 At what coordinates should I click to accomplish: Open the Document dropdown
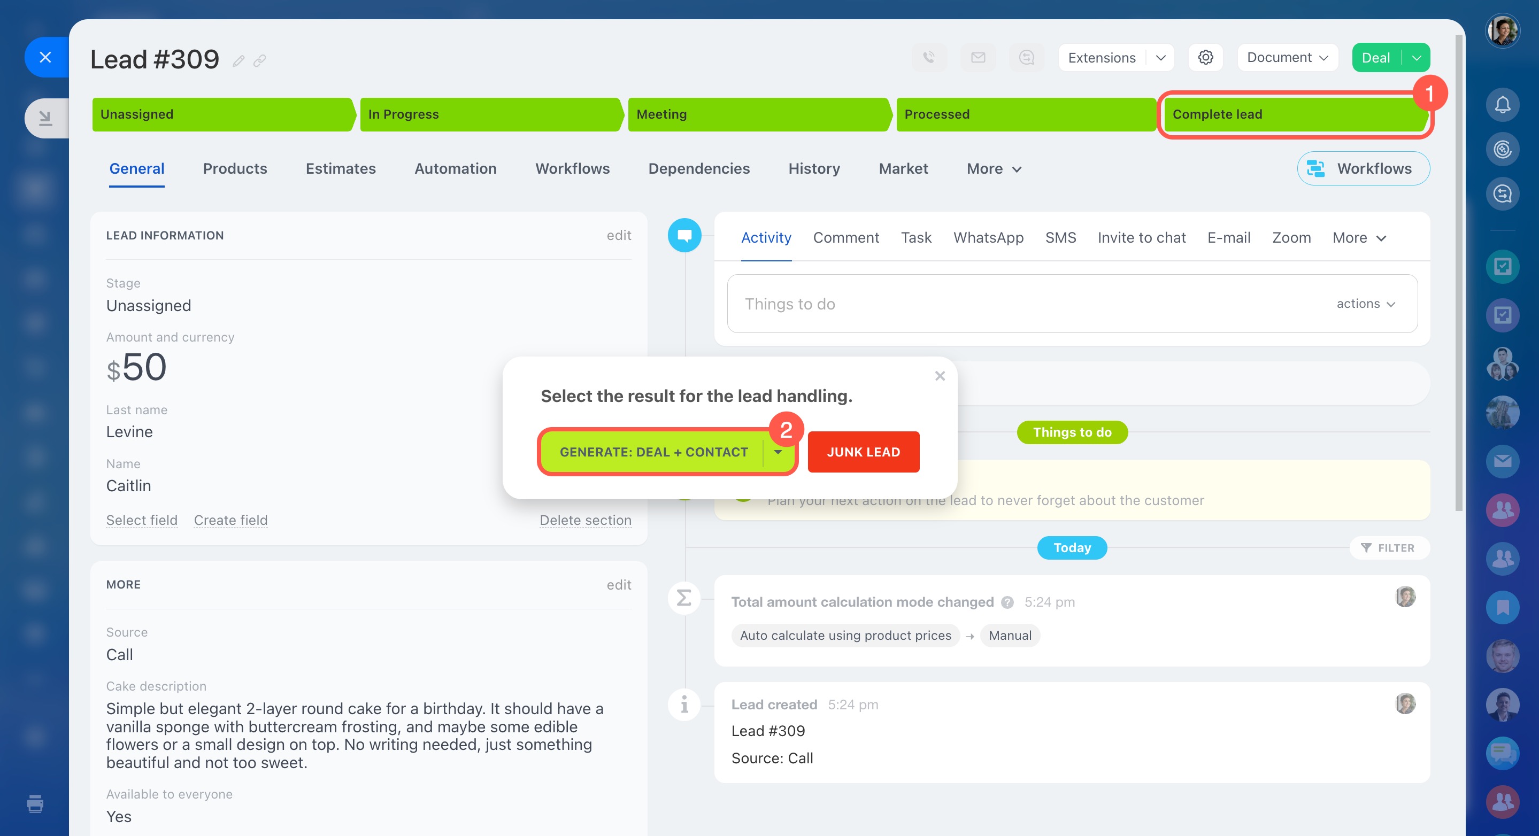tap(1287, 57)
